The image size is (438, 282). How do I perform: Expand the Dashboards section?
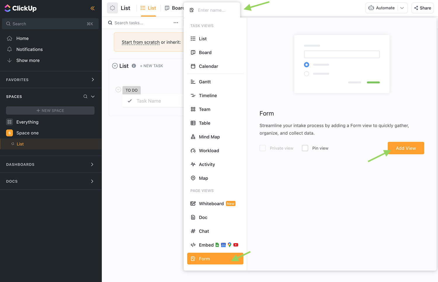tap(92, 164)
